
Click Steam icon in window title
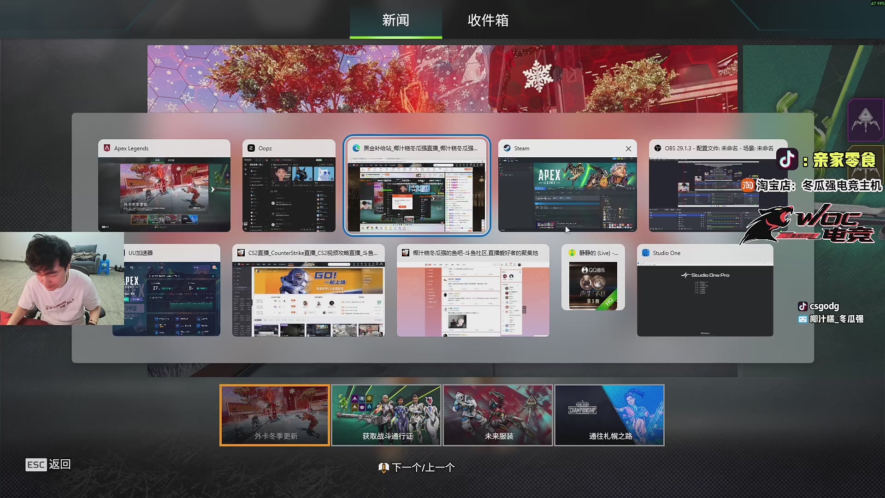click(507, 148)
